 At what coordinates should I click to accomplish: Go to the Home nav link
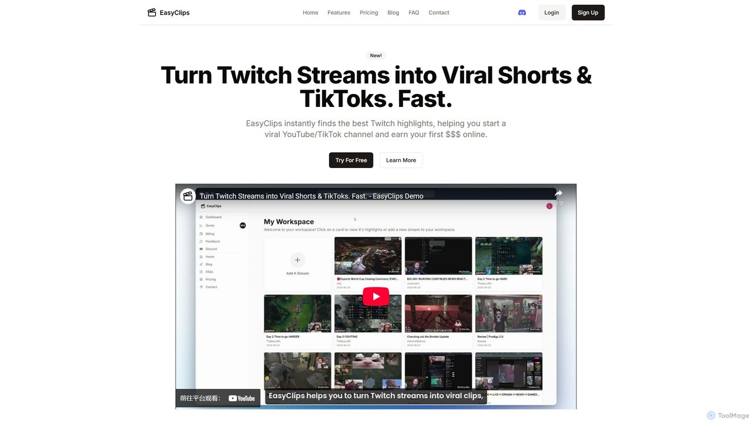coord(310,12)
